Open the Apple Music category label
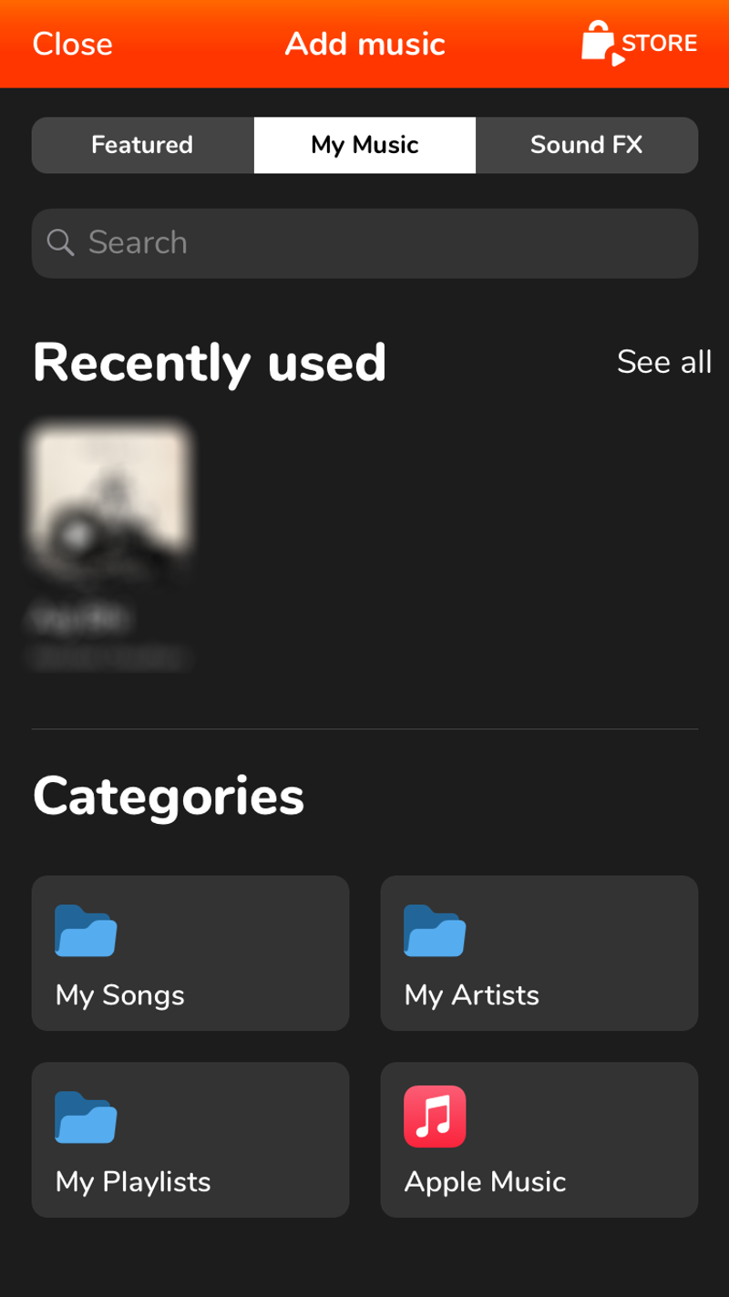Screen dimensions: 729x1297 (485, 1182)
